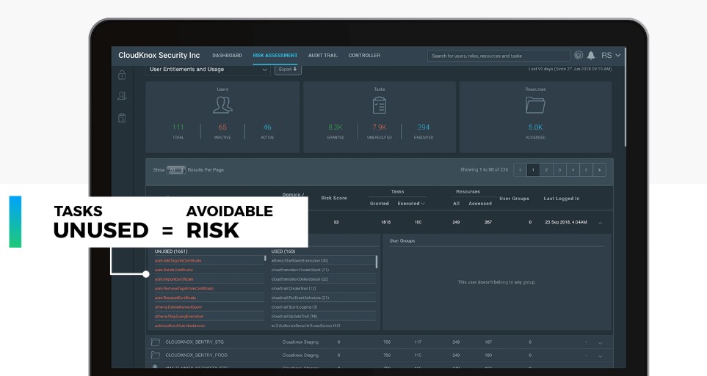This screenshot has width=707, height=376.
Task: Select the clipboard tasks icon in sidebar
Action: (x=122, y=117)
